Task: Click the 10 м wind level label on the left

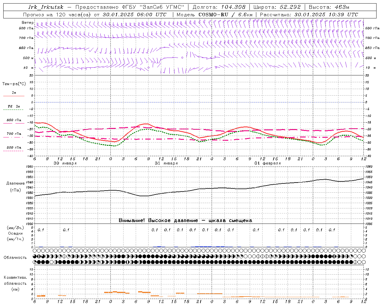Action: click(28, 68)
